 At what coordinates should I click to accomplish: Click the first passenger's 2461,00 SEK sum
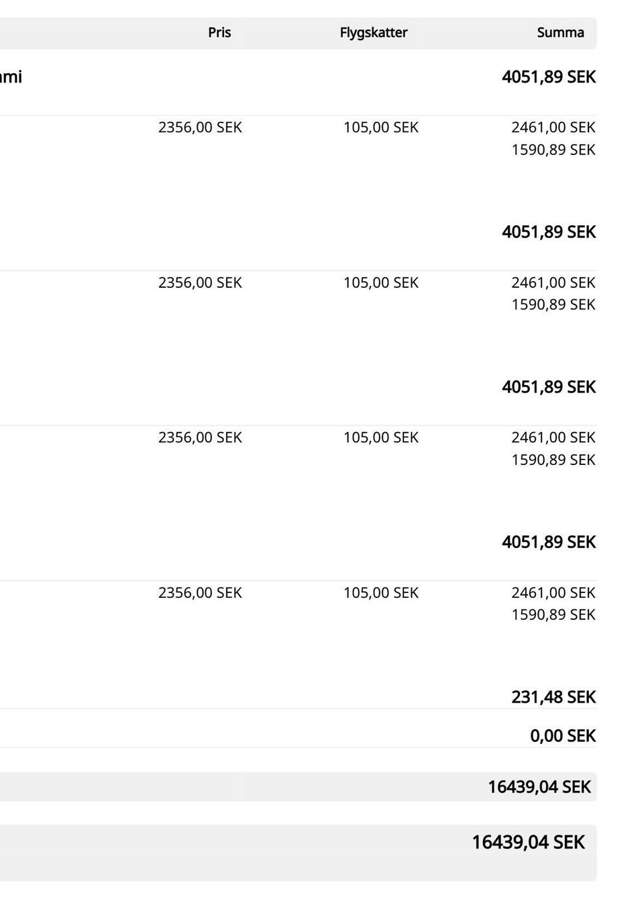tap(553, 127)
